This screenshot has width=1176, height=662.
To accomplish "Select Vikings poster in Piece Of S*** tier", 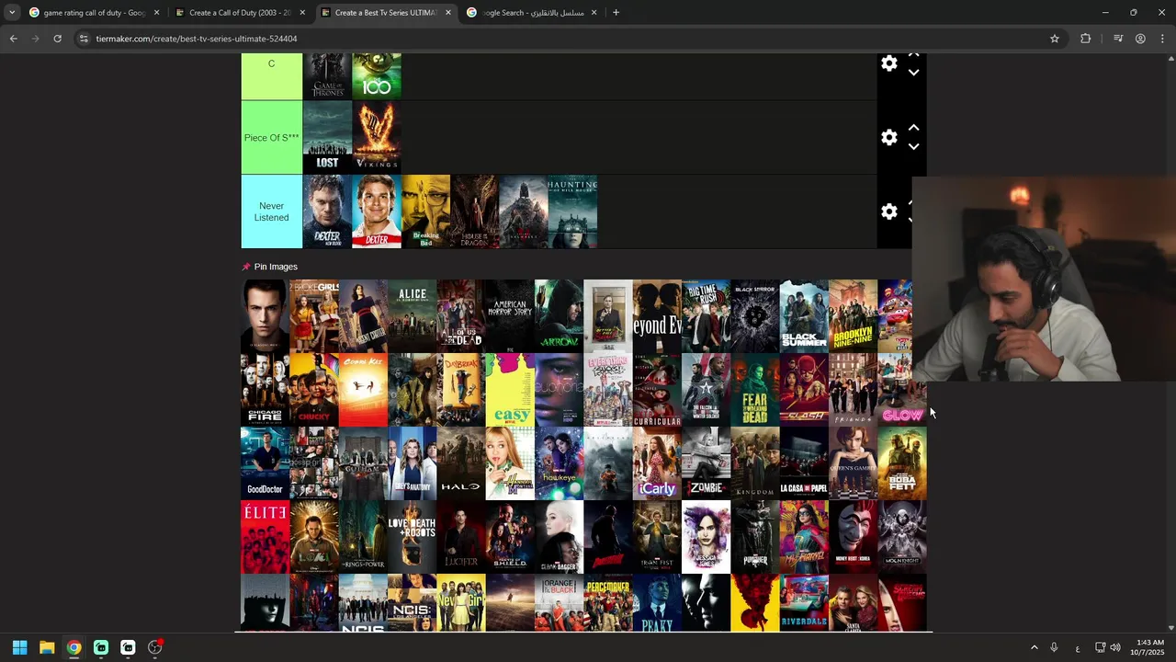I will pyautogui.click(x=377, y=137).
